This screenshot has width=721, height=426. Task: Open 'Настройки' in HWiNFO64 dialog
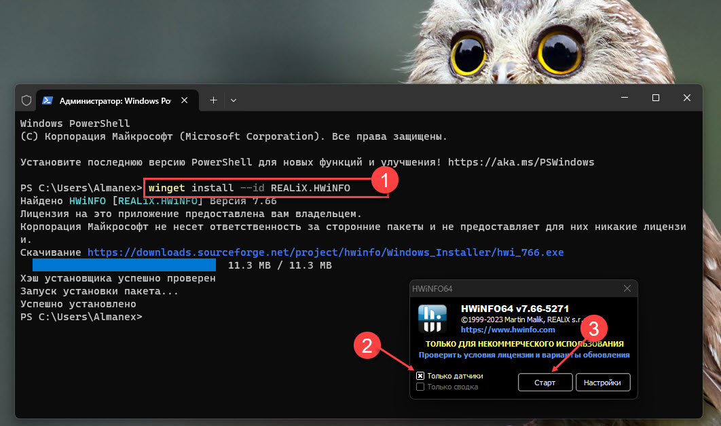(602, 383)
